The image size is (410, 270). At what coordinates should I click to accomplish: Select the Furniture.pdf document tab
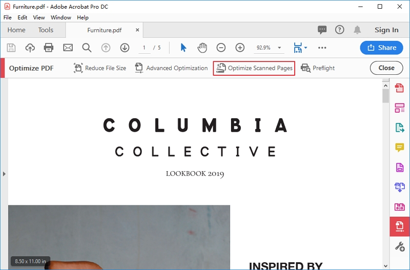tap(105, 30)
